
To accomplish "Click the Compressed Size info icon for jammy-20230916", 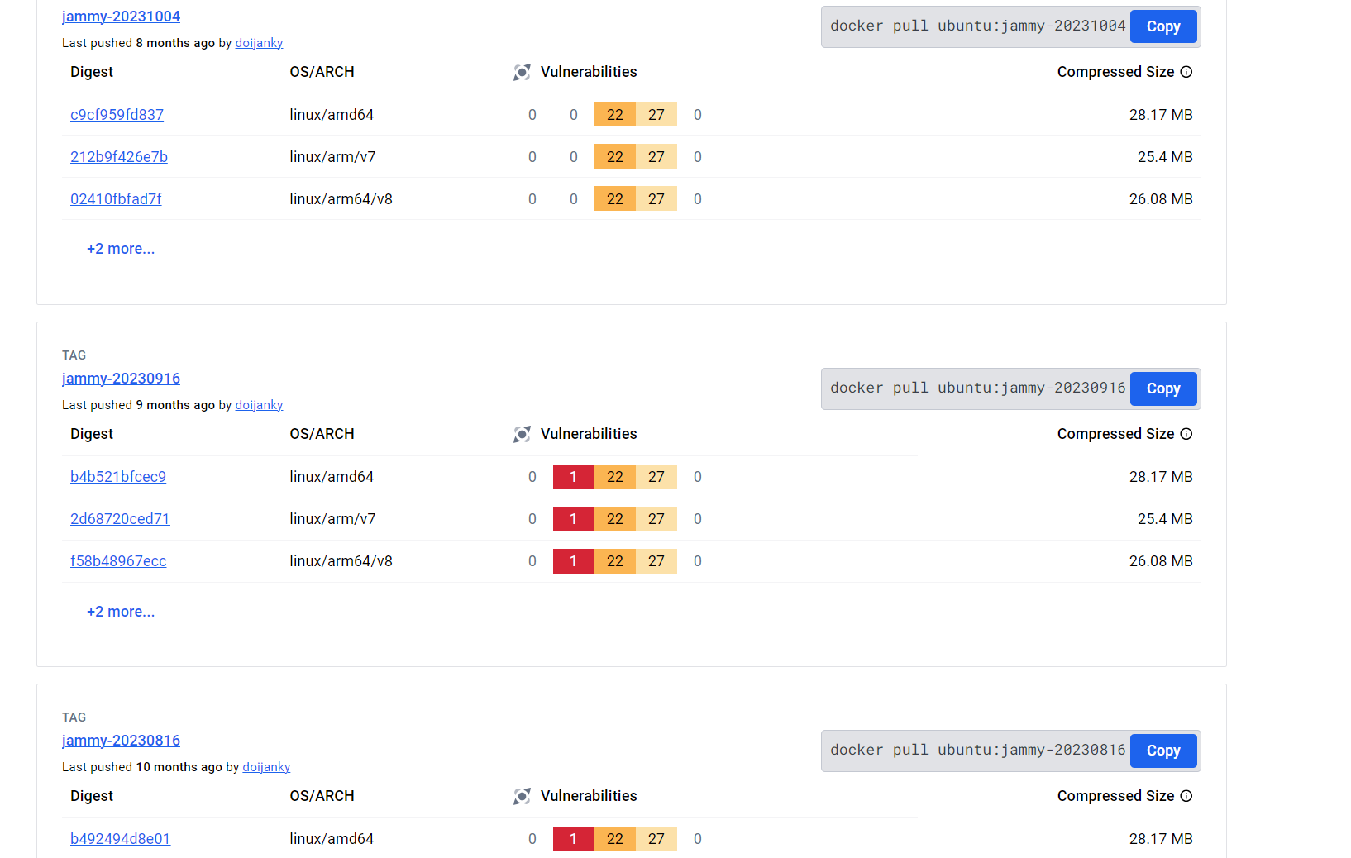I will coord(1186,434).
